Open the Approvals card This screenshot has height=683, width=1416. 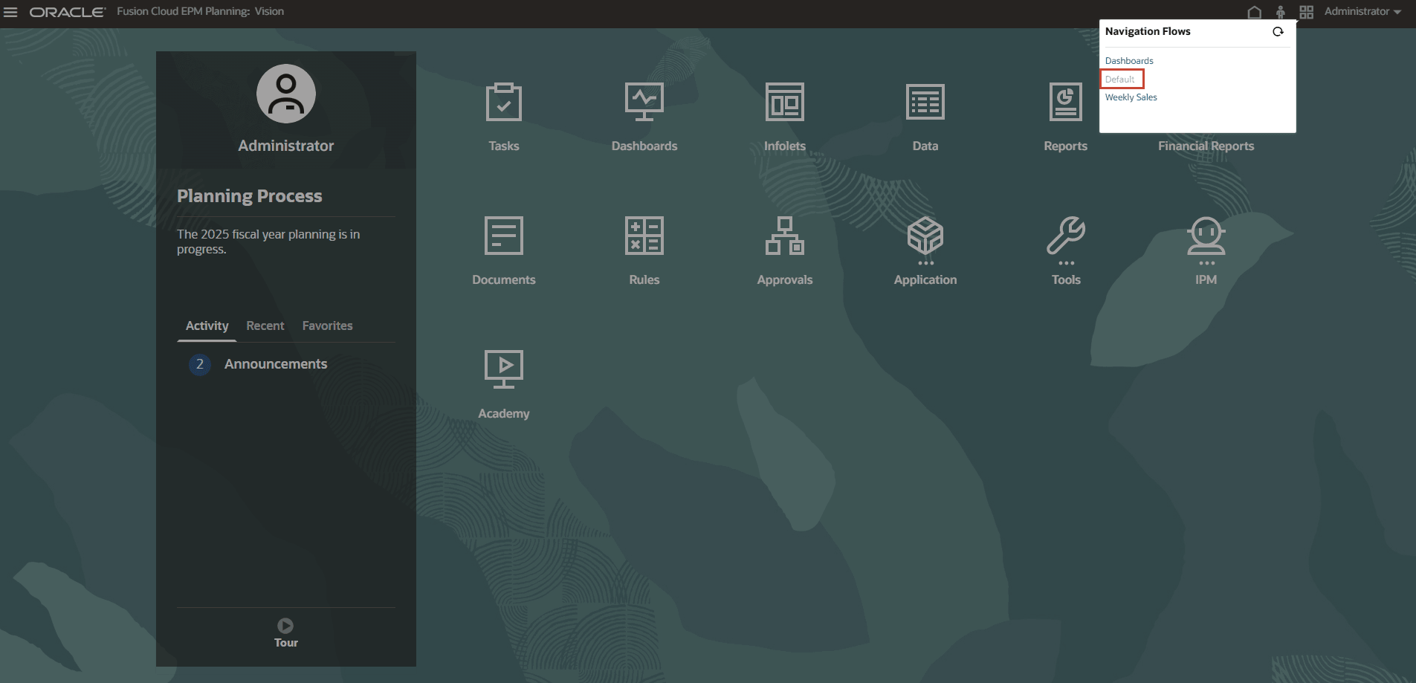pos(785,251)
